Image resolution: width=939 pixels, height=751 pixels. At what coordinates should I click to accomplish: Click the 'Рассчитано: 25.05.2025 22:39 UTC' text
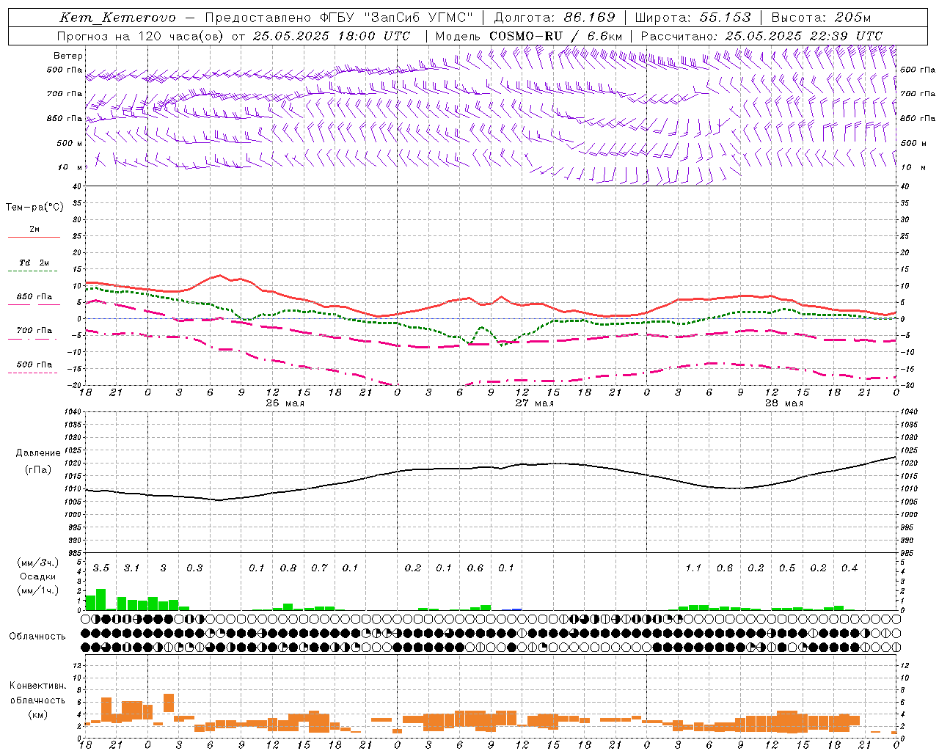[761, 36]
